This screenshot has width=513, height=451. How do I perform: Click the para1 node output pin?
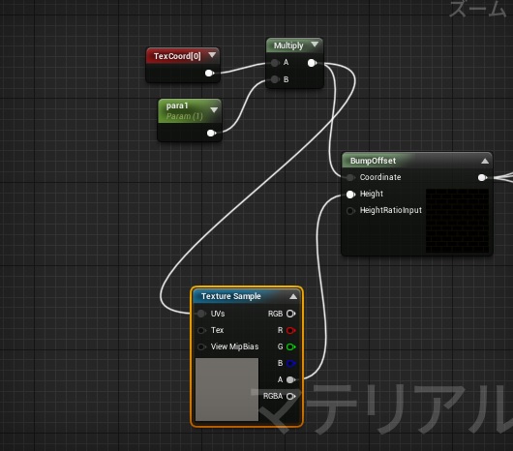click(x=211, y=134)
